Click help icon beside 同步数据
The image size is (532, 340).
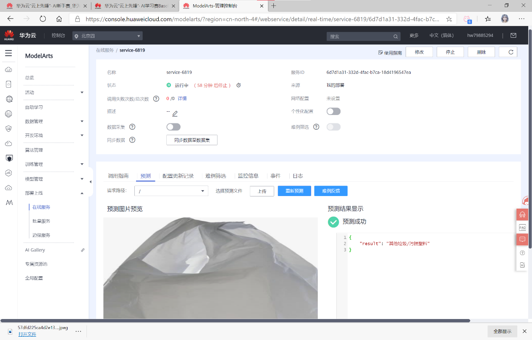tap(132, 140)
